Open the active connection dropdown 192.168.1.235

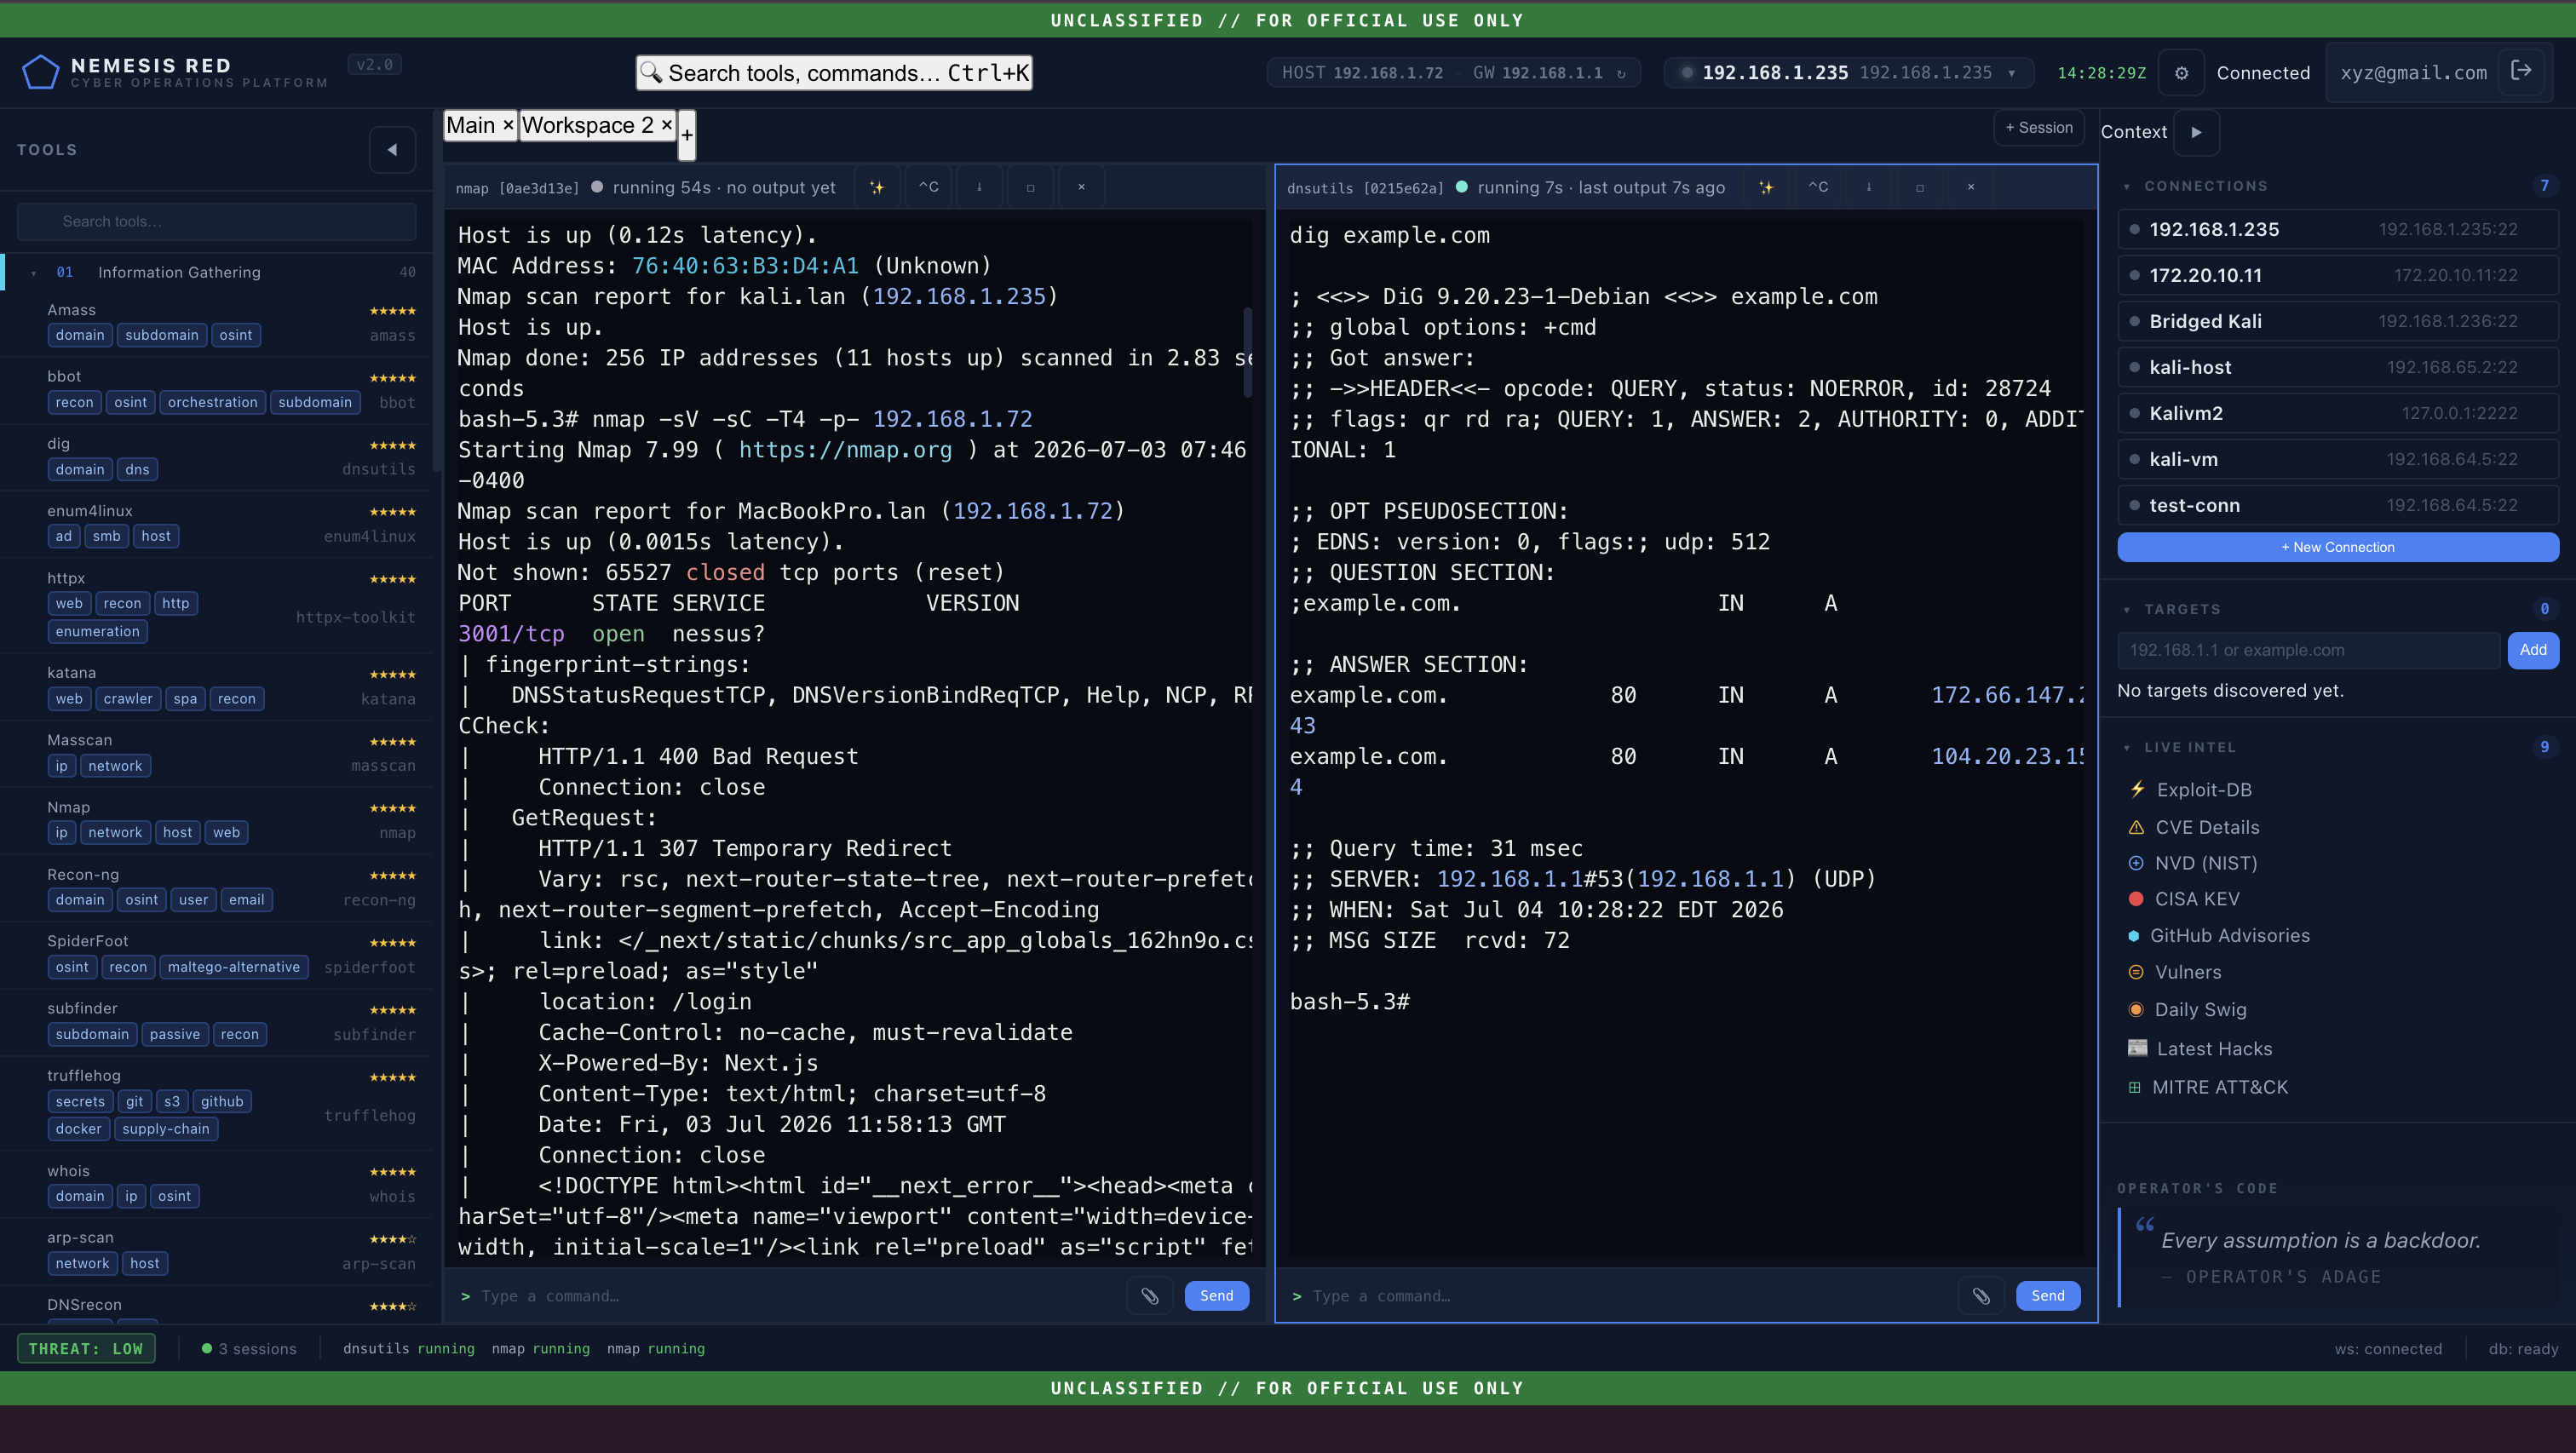point(1848,73)
